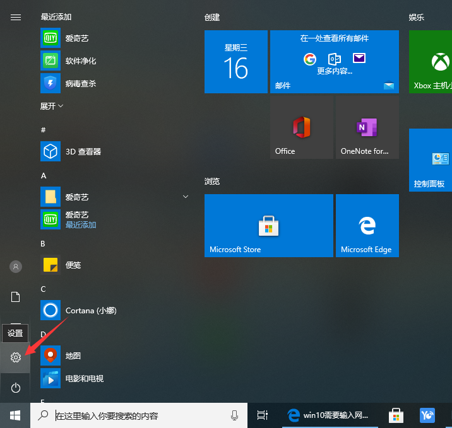Open the Office tile

301,127
